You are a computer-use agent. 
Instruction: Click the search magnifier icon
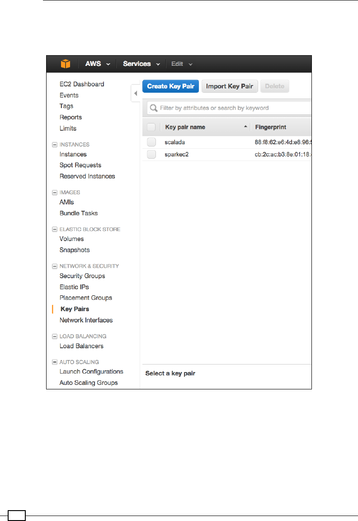(x=153, y=108)
